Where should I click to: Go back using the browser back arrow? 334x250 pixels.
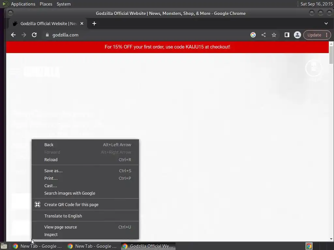point(13,35)
